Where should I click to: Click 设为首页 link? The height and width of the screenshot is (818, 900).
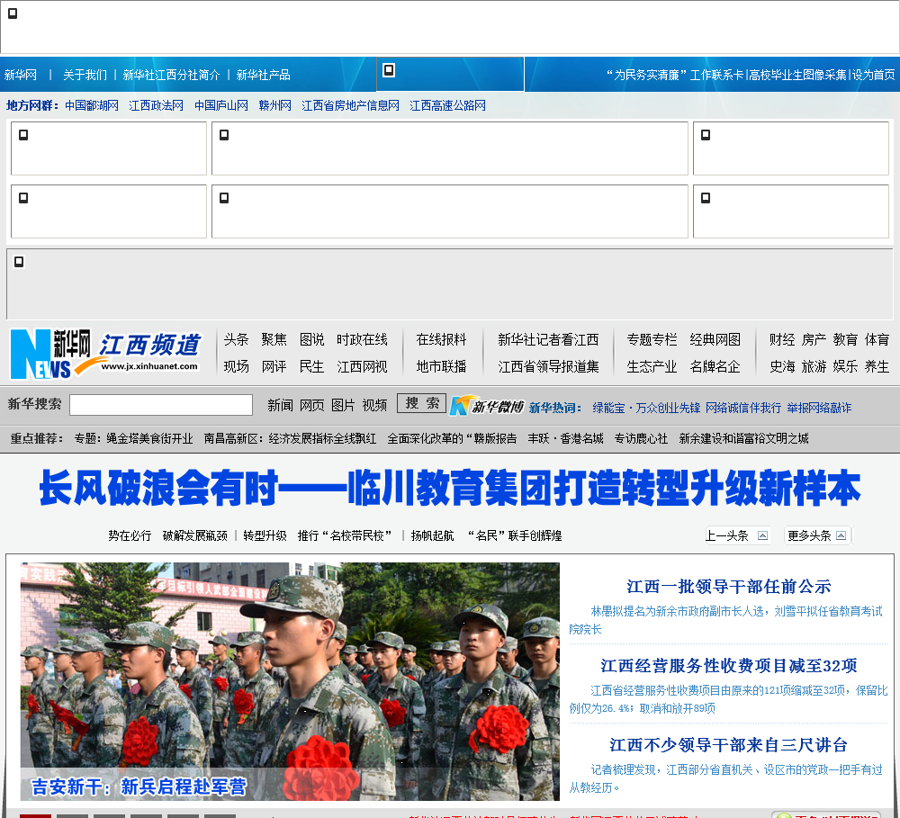click(873, 75)
